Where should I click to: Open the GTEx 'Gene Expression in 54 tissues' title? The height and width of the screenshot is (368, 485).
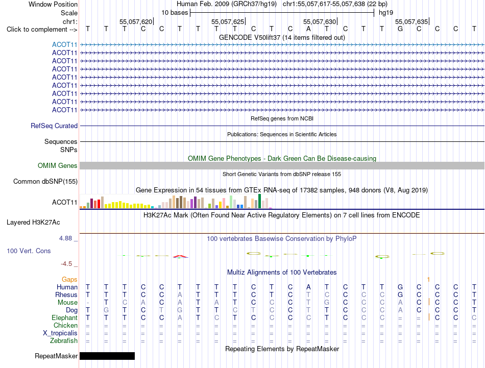[x=282, y=190]
